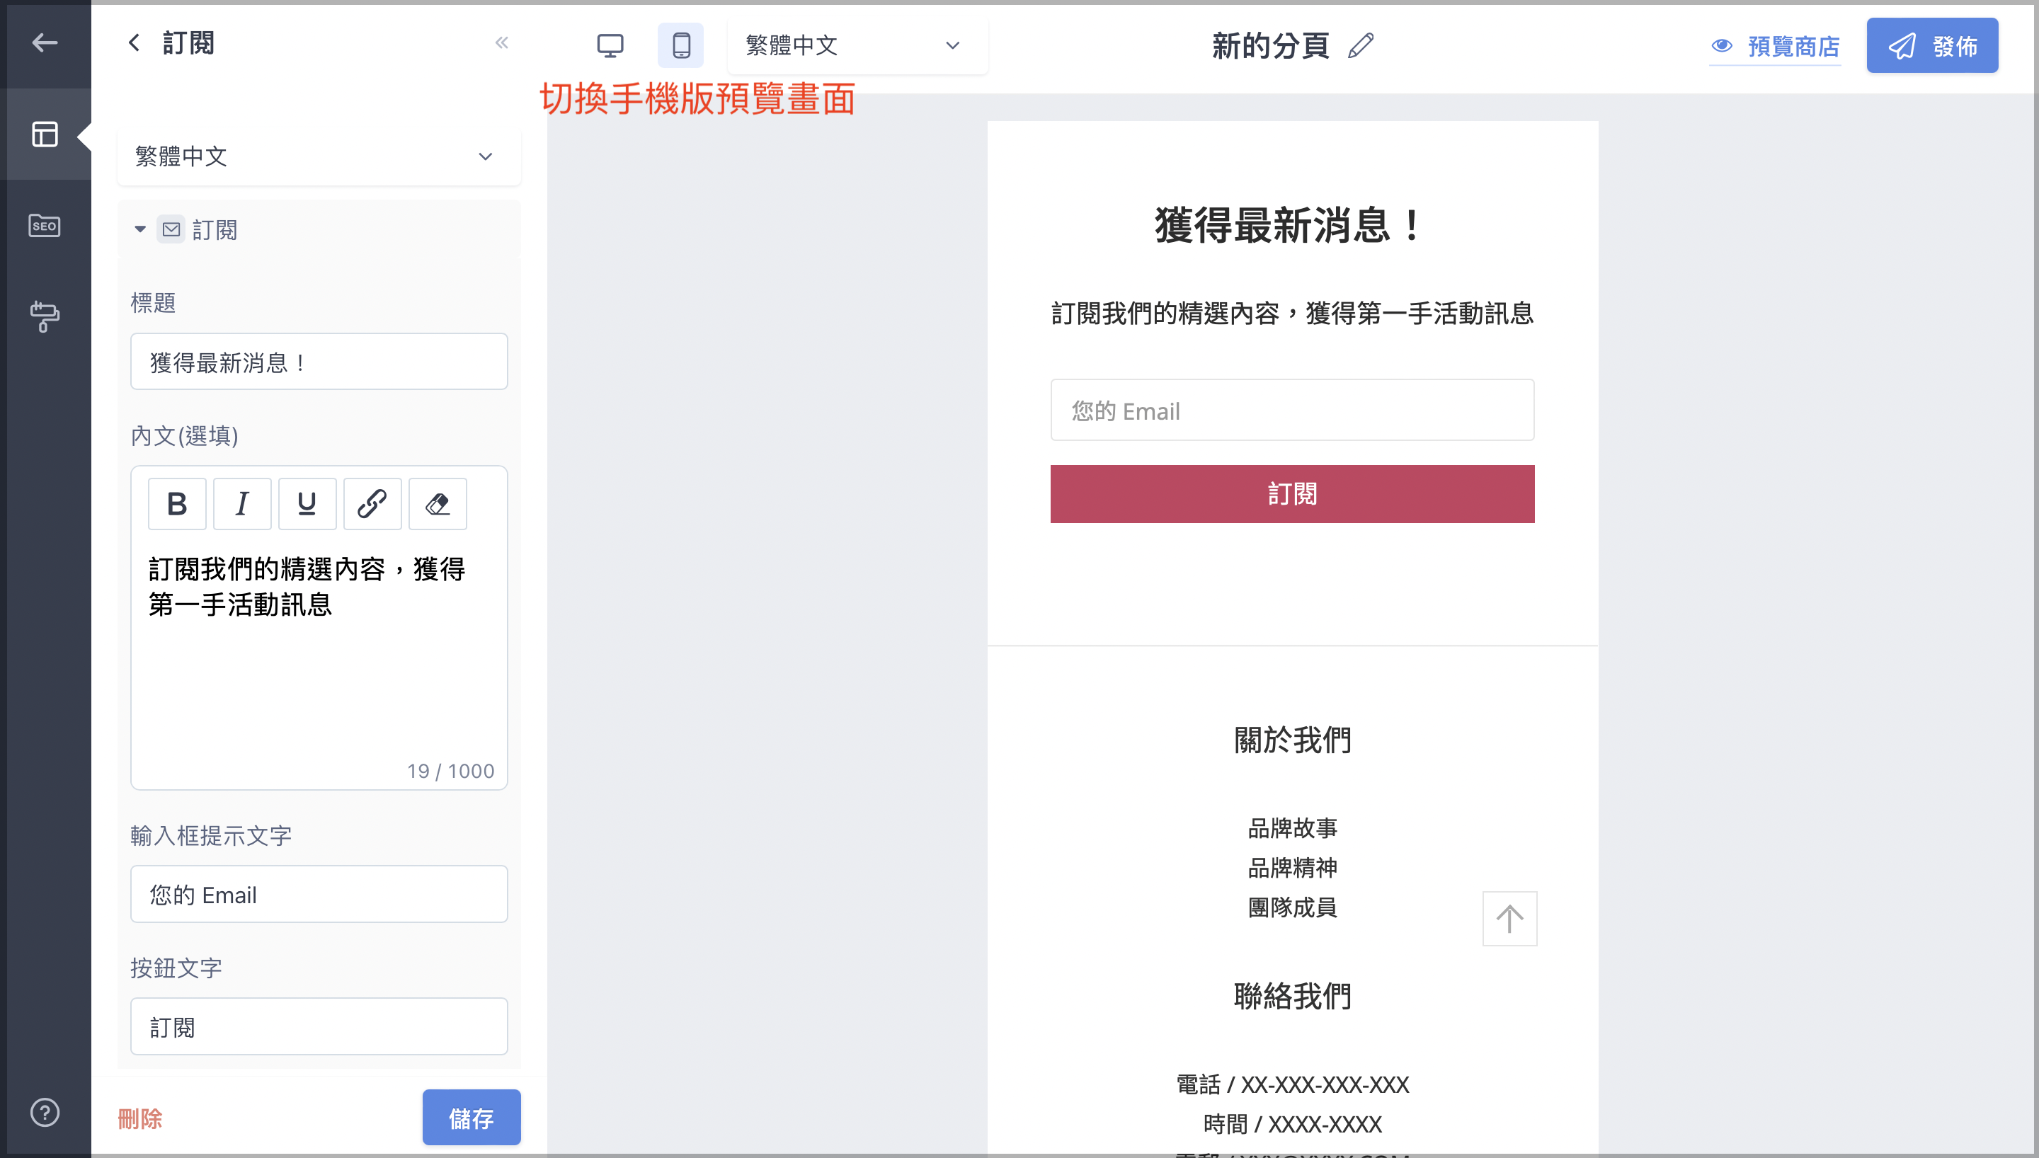Click the 時間 / XXXX-XXXX text
Screen dimensions: 2039x1158
(x=1292, y=1124)
